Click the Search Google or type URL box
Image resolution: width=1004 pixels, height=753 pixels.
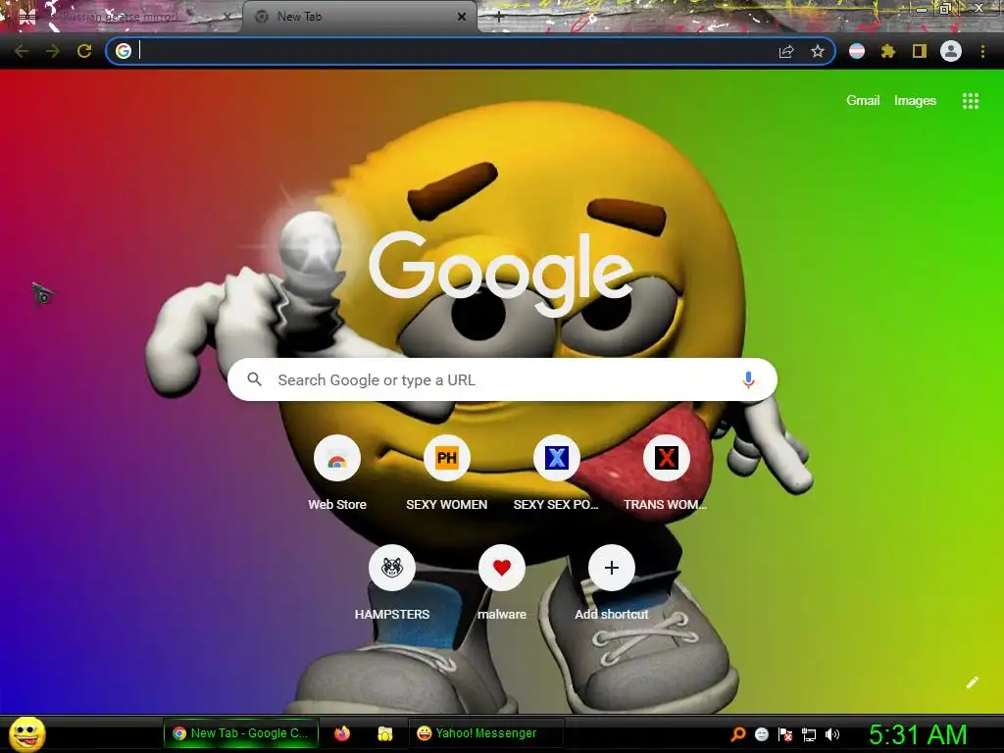pyautogui.click(x=502, y=379)
